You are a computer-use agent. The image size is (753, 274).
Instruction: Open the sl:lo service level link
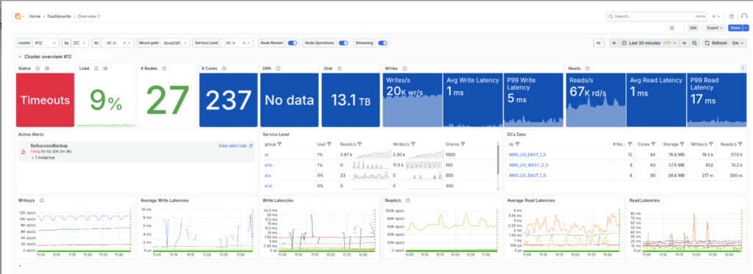tap(268, 165)
